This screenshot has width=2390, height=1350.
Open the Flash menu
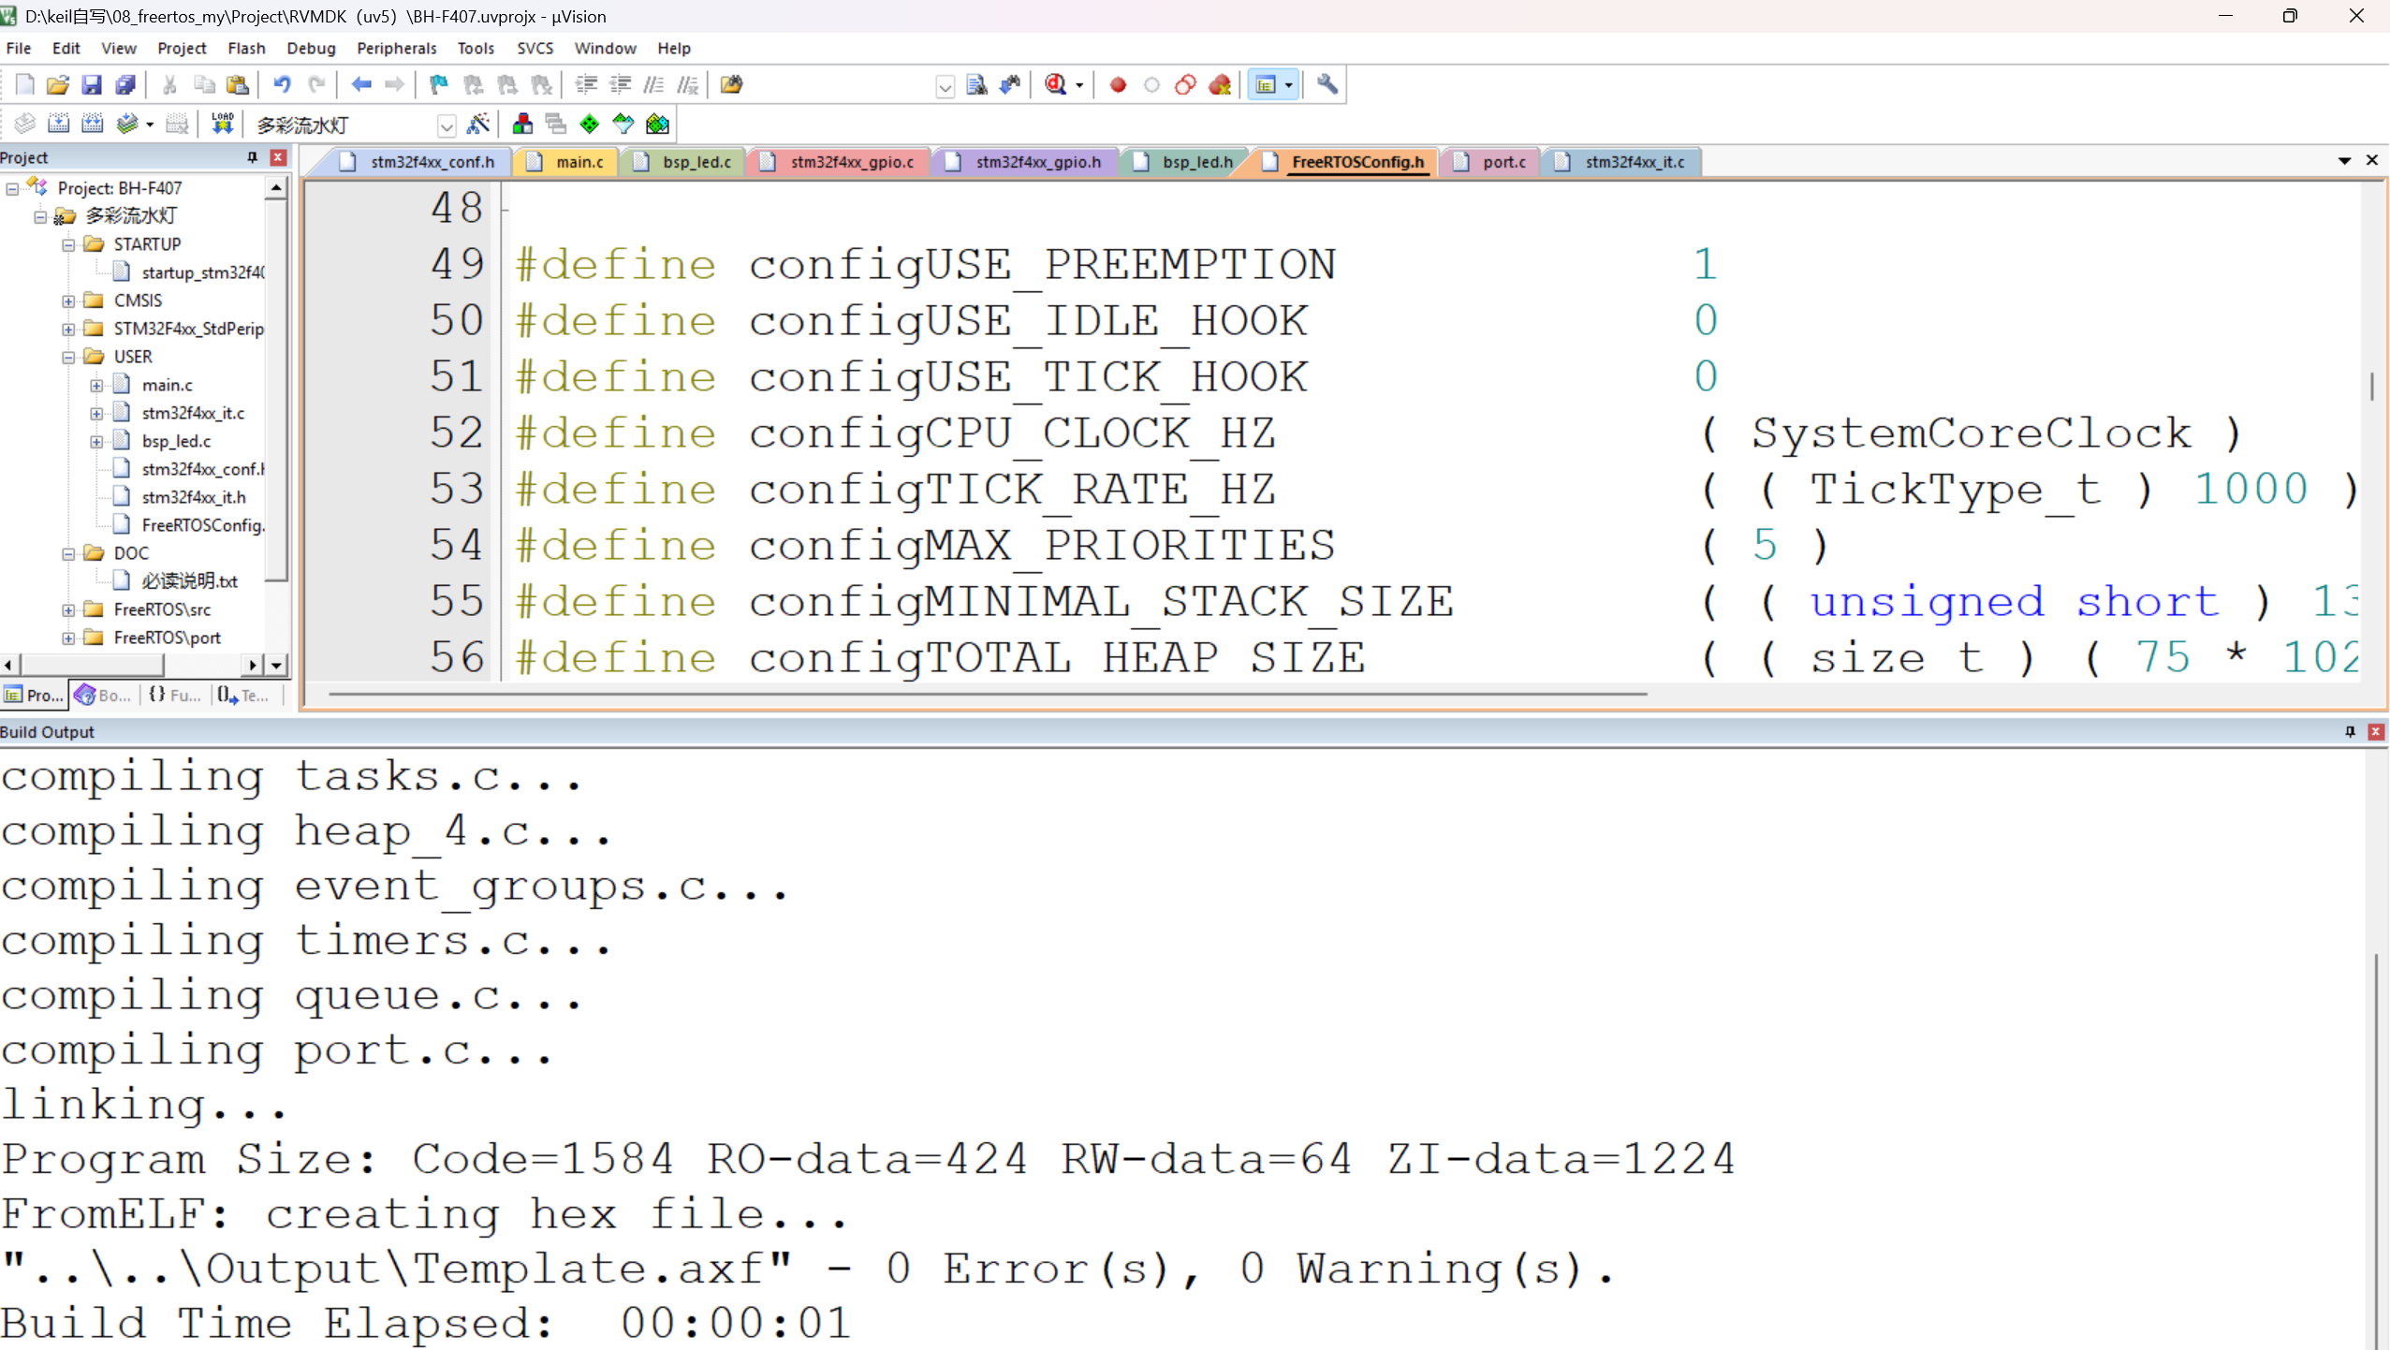(246, 48)
